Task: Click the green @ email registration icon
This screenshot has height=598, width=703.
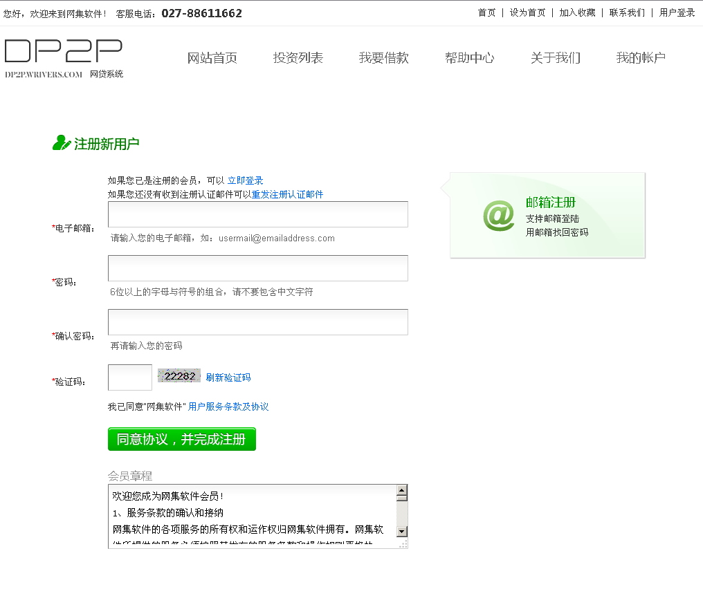Action: (x=498, y=216)
